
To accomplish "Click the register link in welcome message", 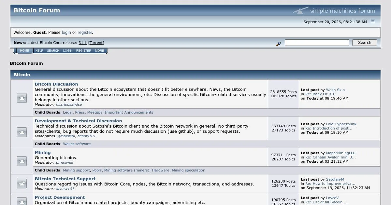I will [x=85, y=33].
